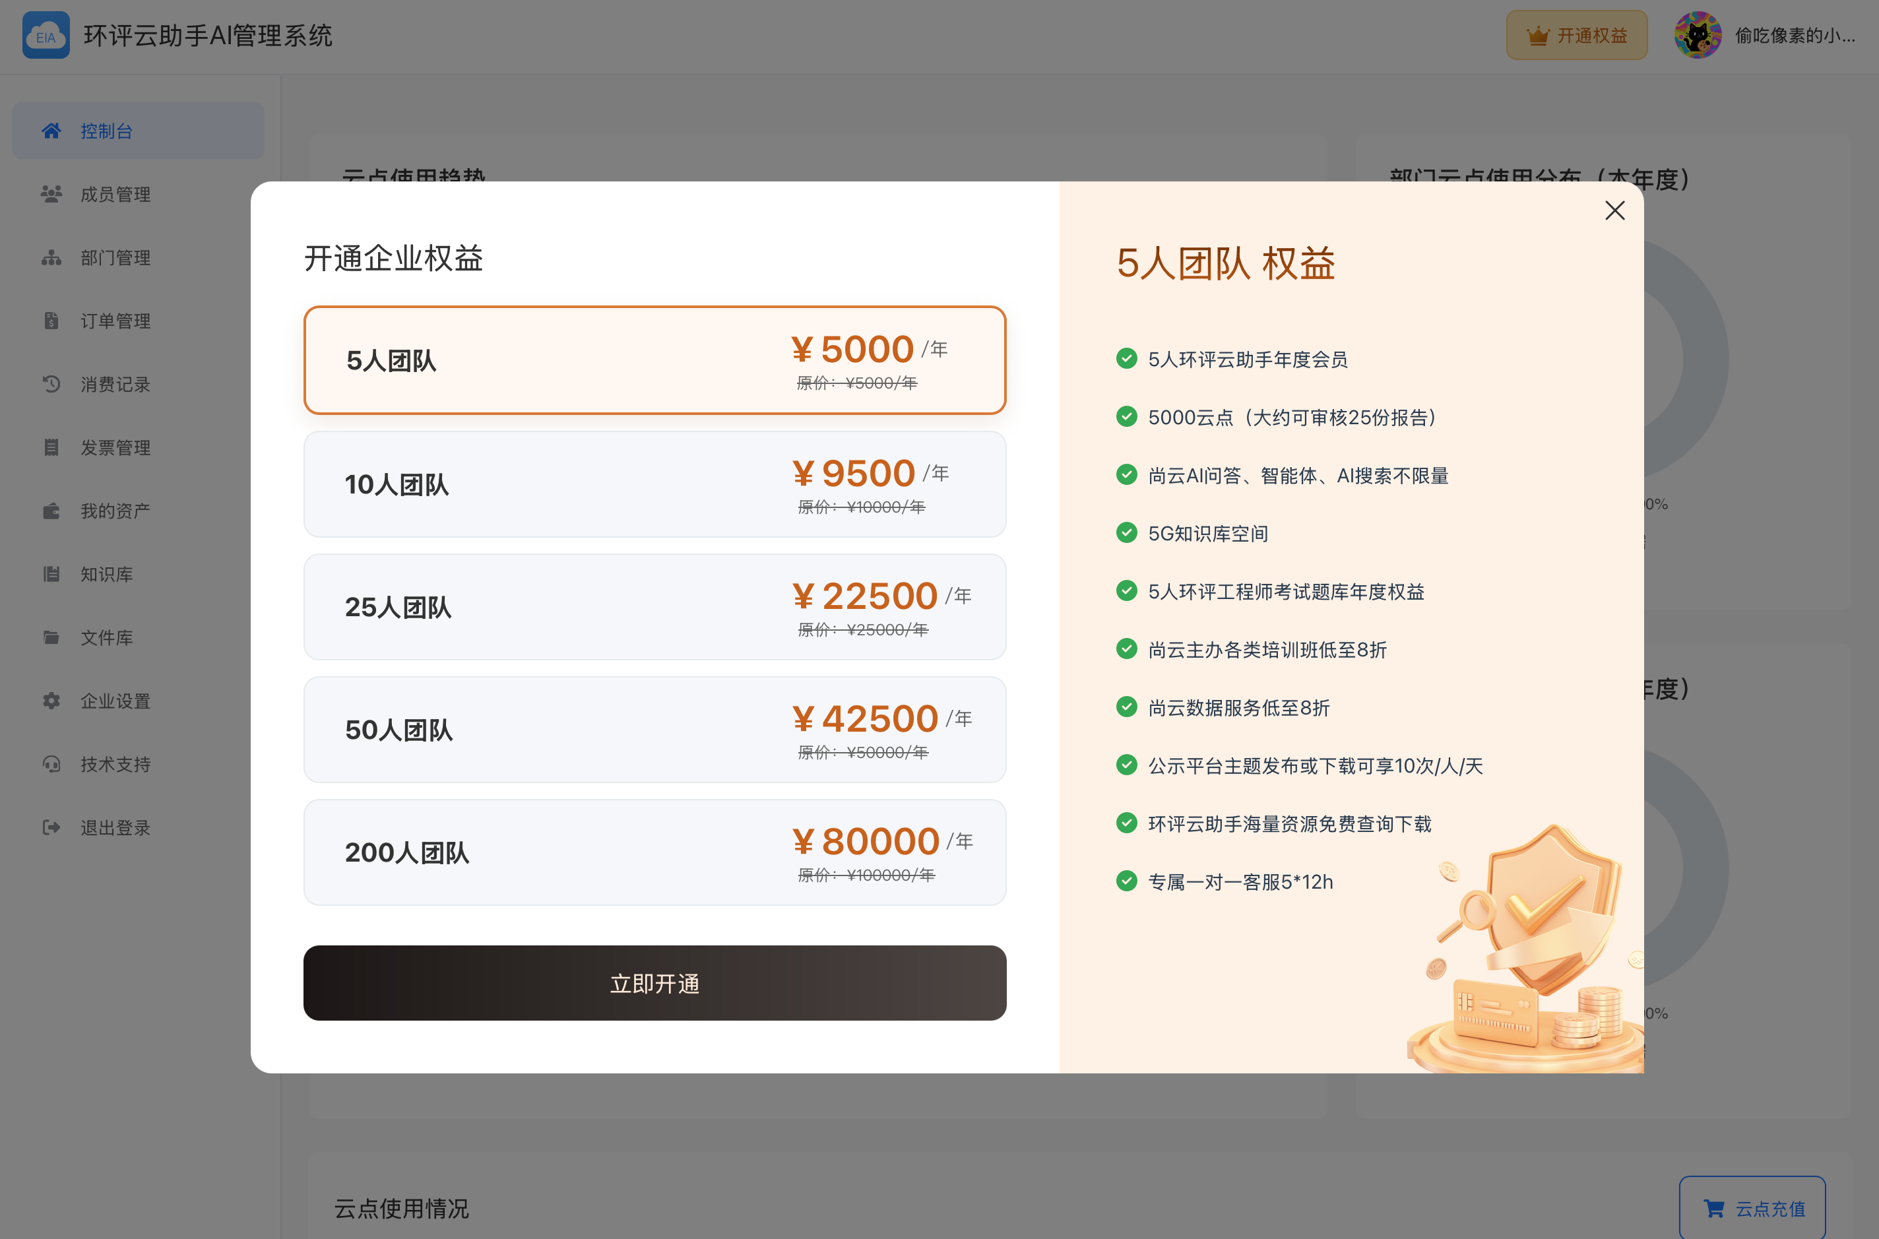Click the 成员管理 people icon
The width and height of the screenshot is (1879, 1239).
(x=51, y=193)
